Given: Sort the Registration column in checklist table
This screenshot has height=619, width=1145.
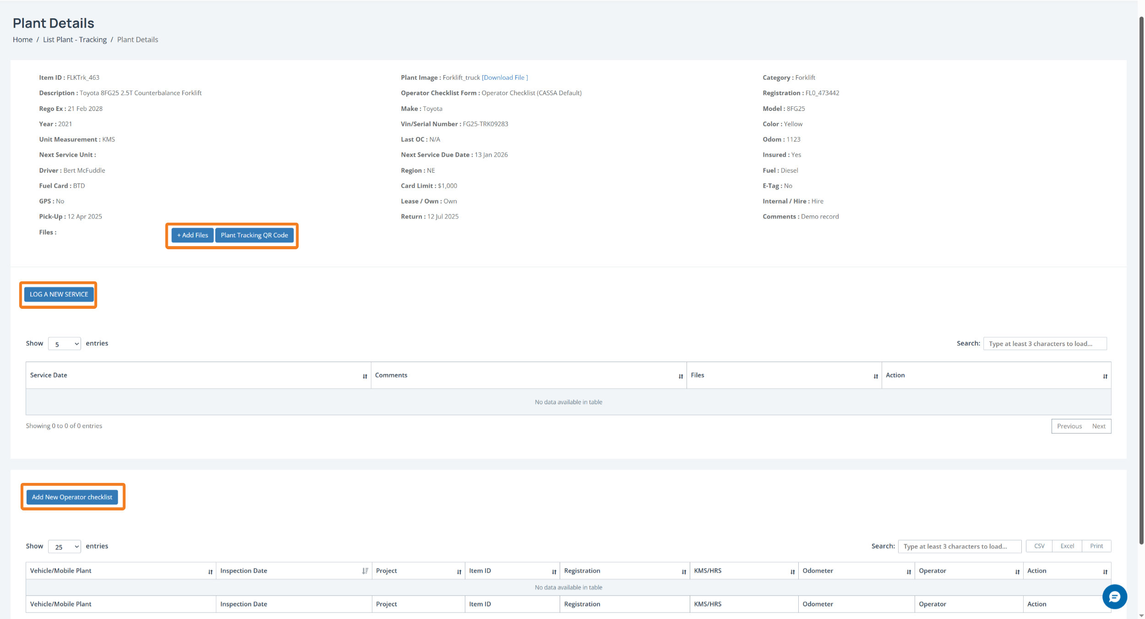Looking at the screenshot, I should [x=683, y=572].
